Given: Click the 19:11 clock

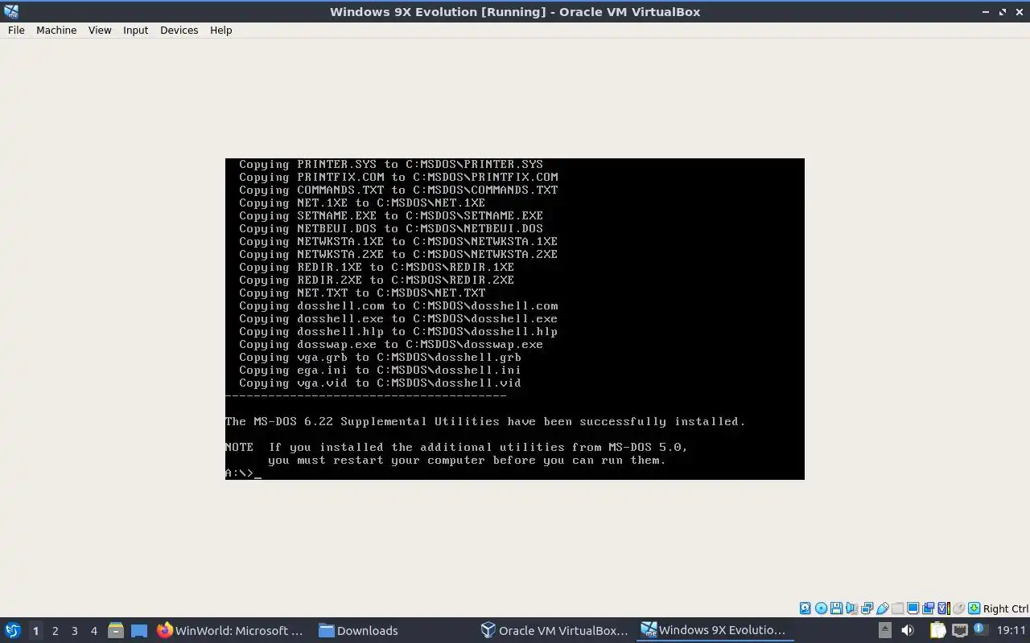Looking at the screenshot, I should coord(1011,630).
